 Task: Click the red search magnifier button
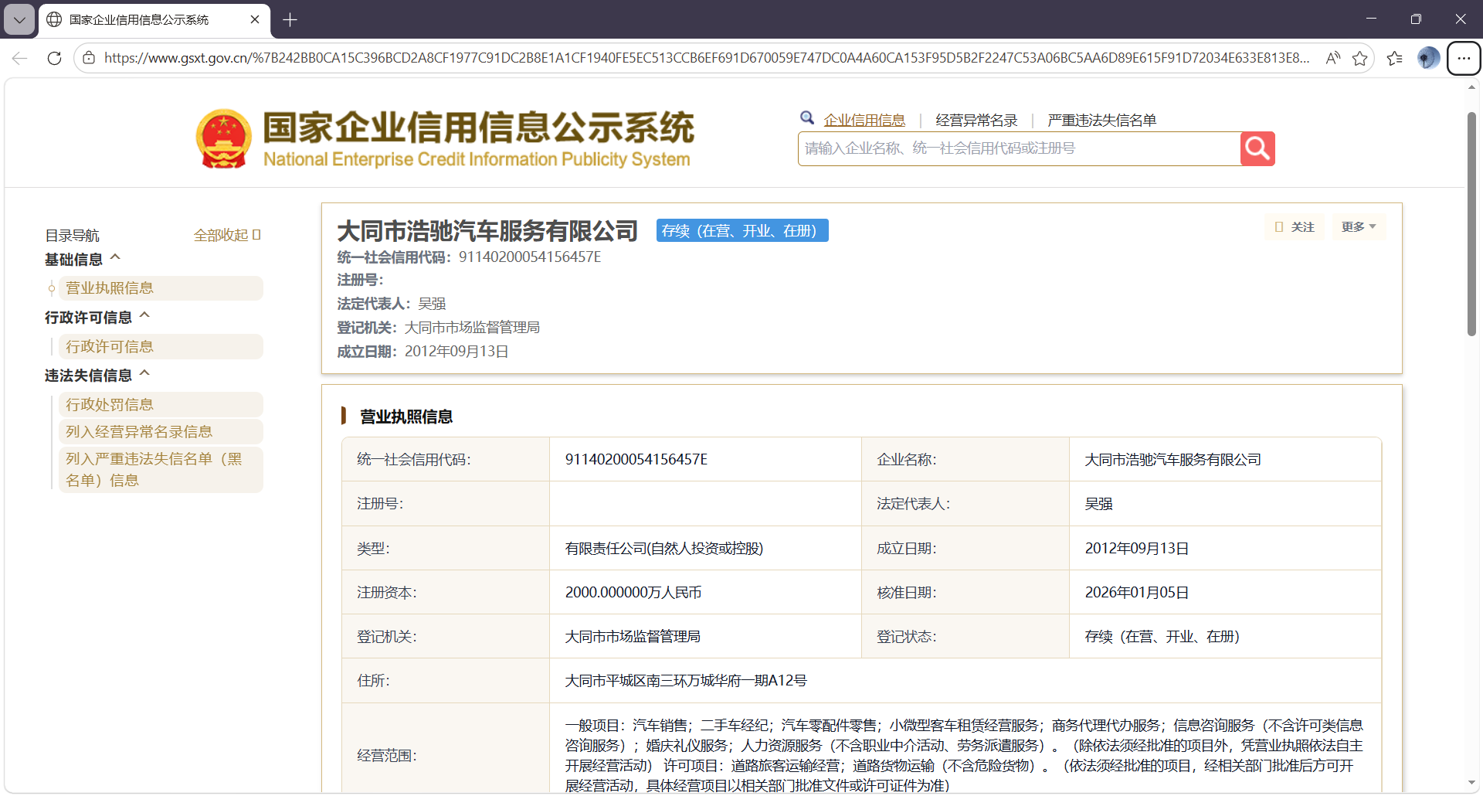[x=1257, y=148]
